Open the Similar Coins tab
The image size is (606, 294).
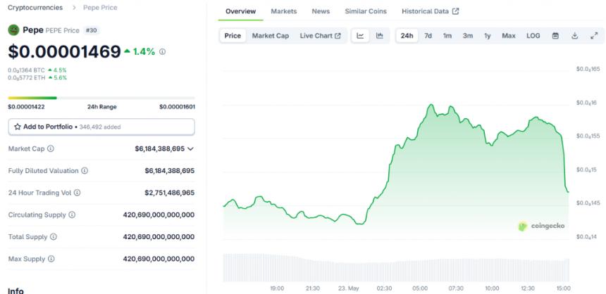tap(366, 11)
